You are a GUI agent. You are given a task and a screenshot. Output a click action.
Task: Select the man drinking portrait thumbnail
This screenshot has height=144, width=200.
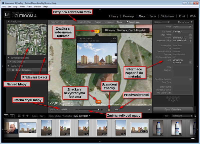click(x=11, y=128)
